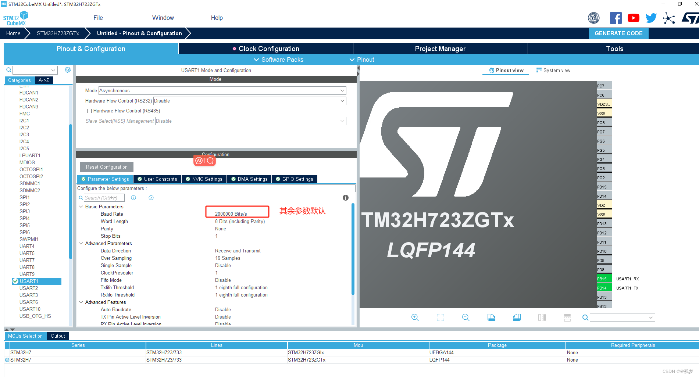The image size is (699, 377).
Task: Switch to Project Manager tab
Action: [440, 49]
